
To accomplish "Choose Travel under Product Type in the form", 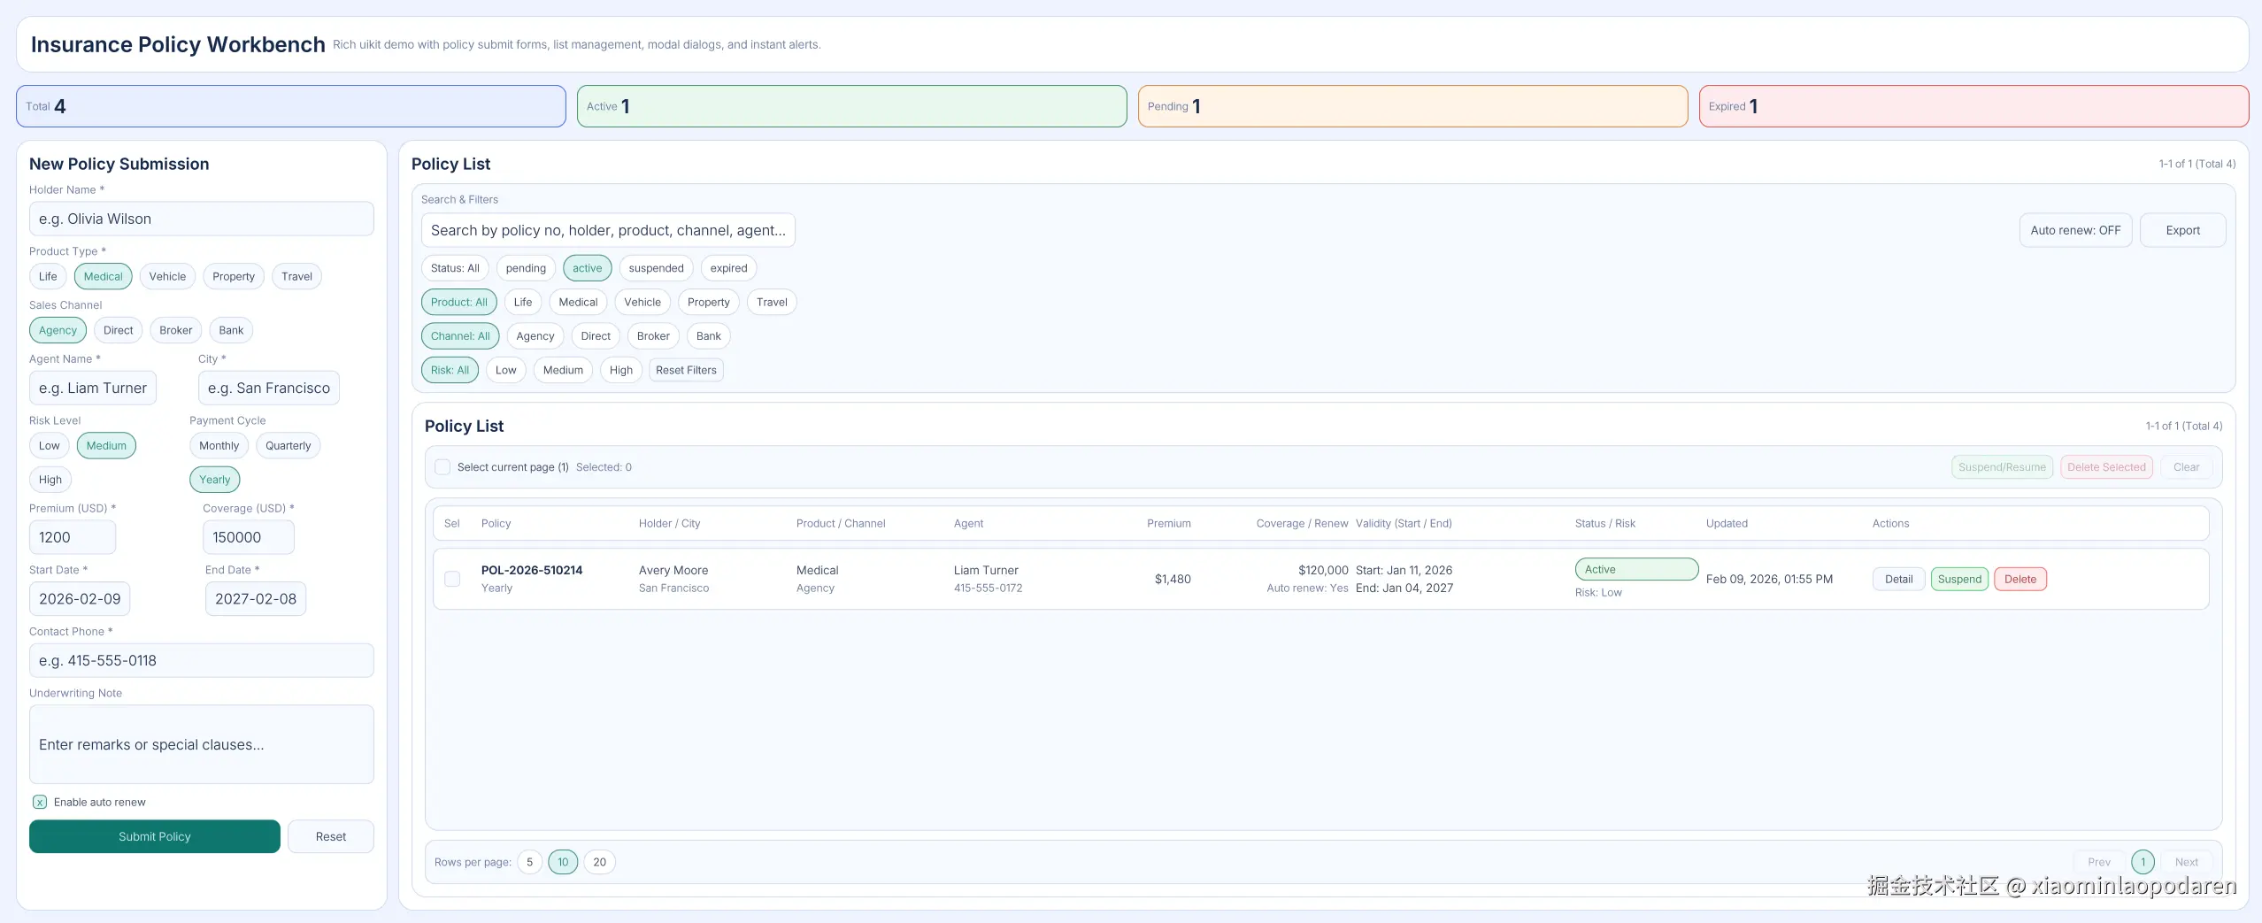I will tap(296, 276).
